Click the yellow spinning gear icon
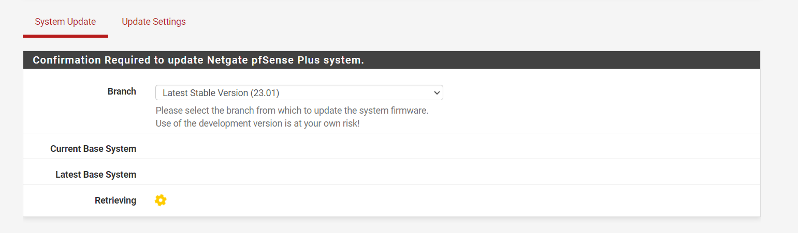The height and width of the screenshot is (233, 798). (161, 200)
